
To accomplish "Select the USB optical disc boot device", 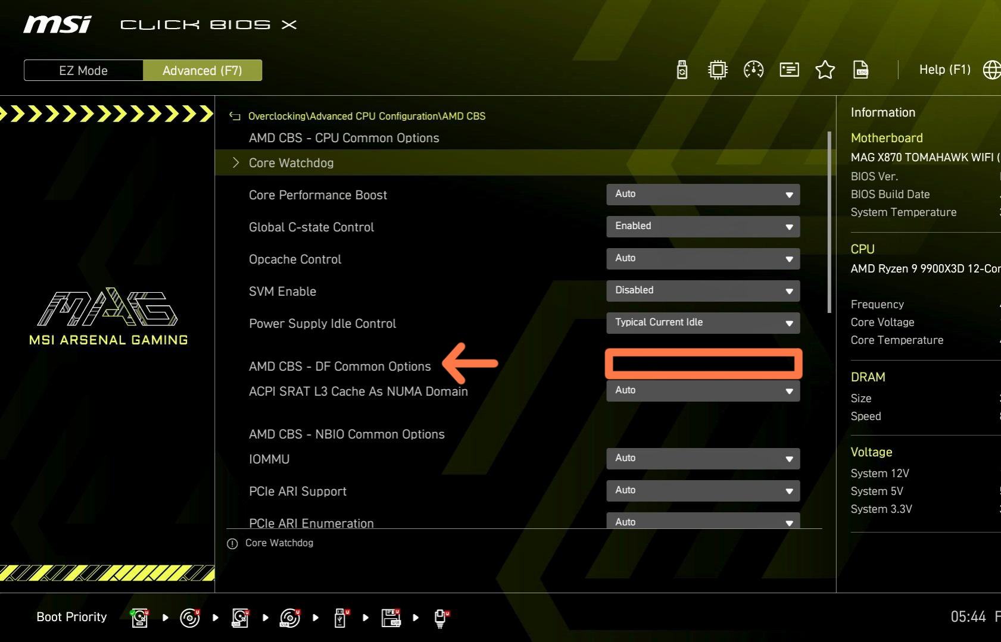I will [291, 618].
